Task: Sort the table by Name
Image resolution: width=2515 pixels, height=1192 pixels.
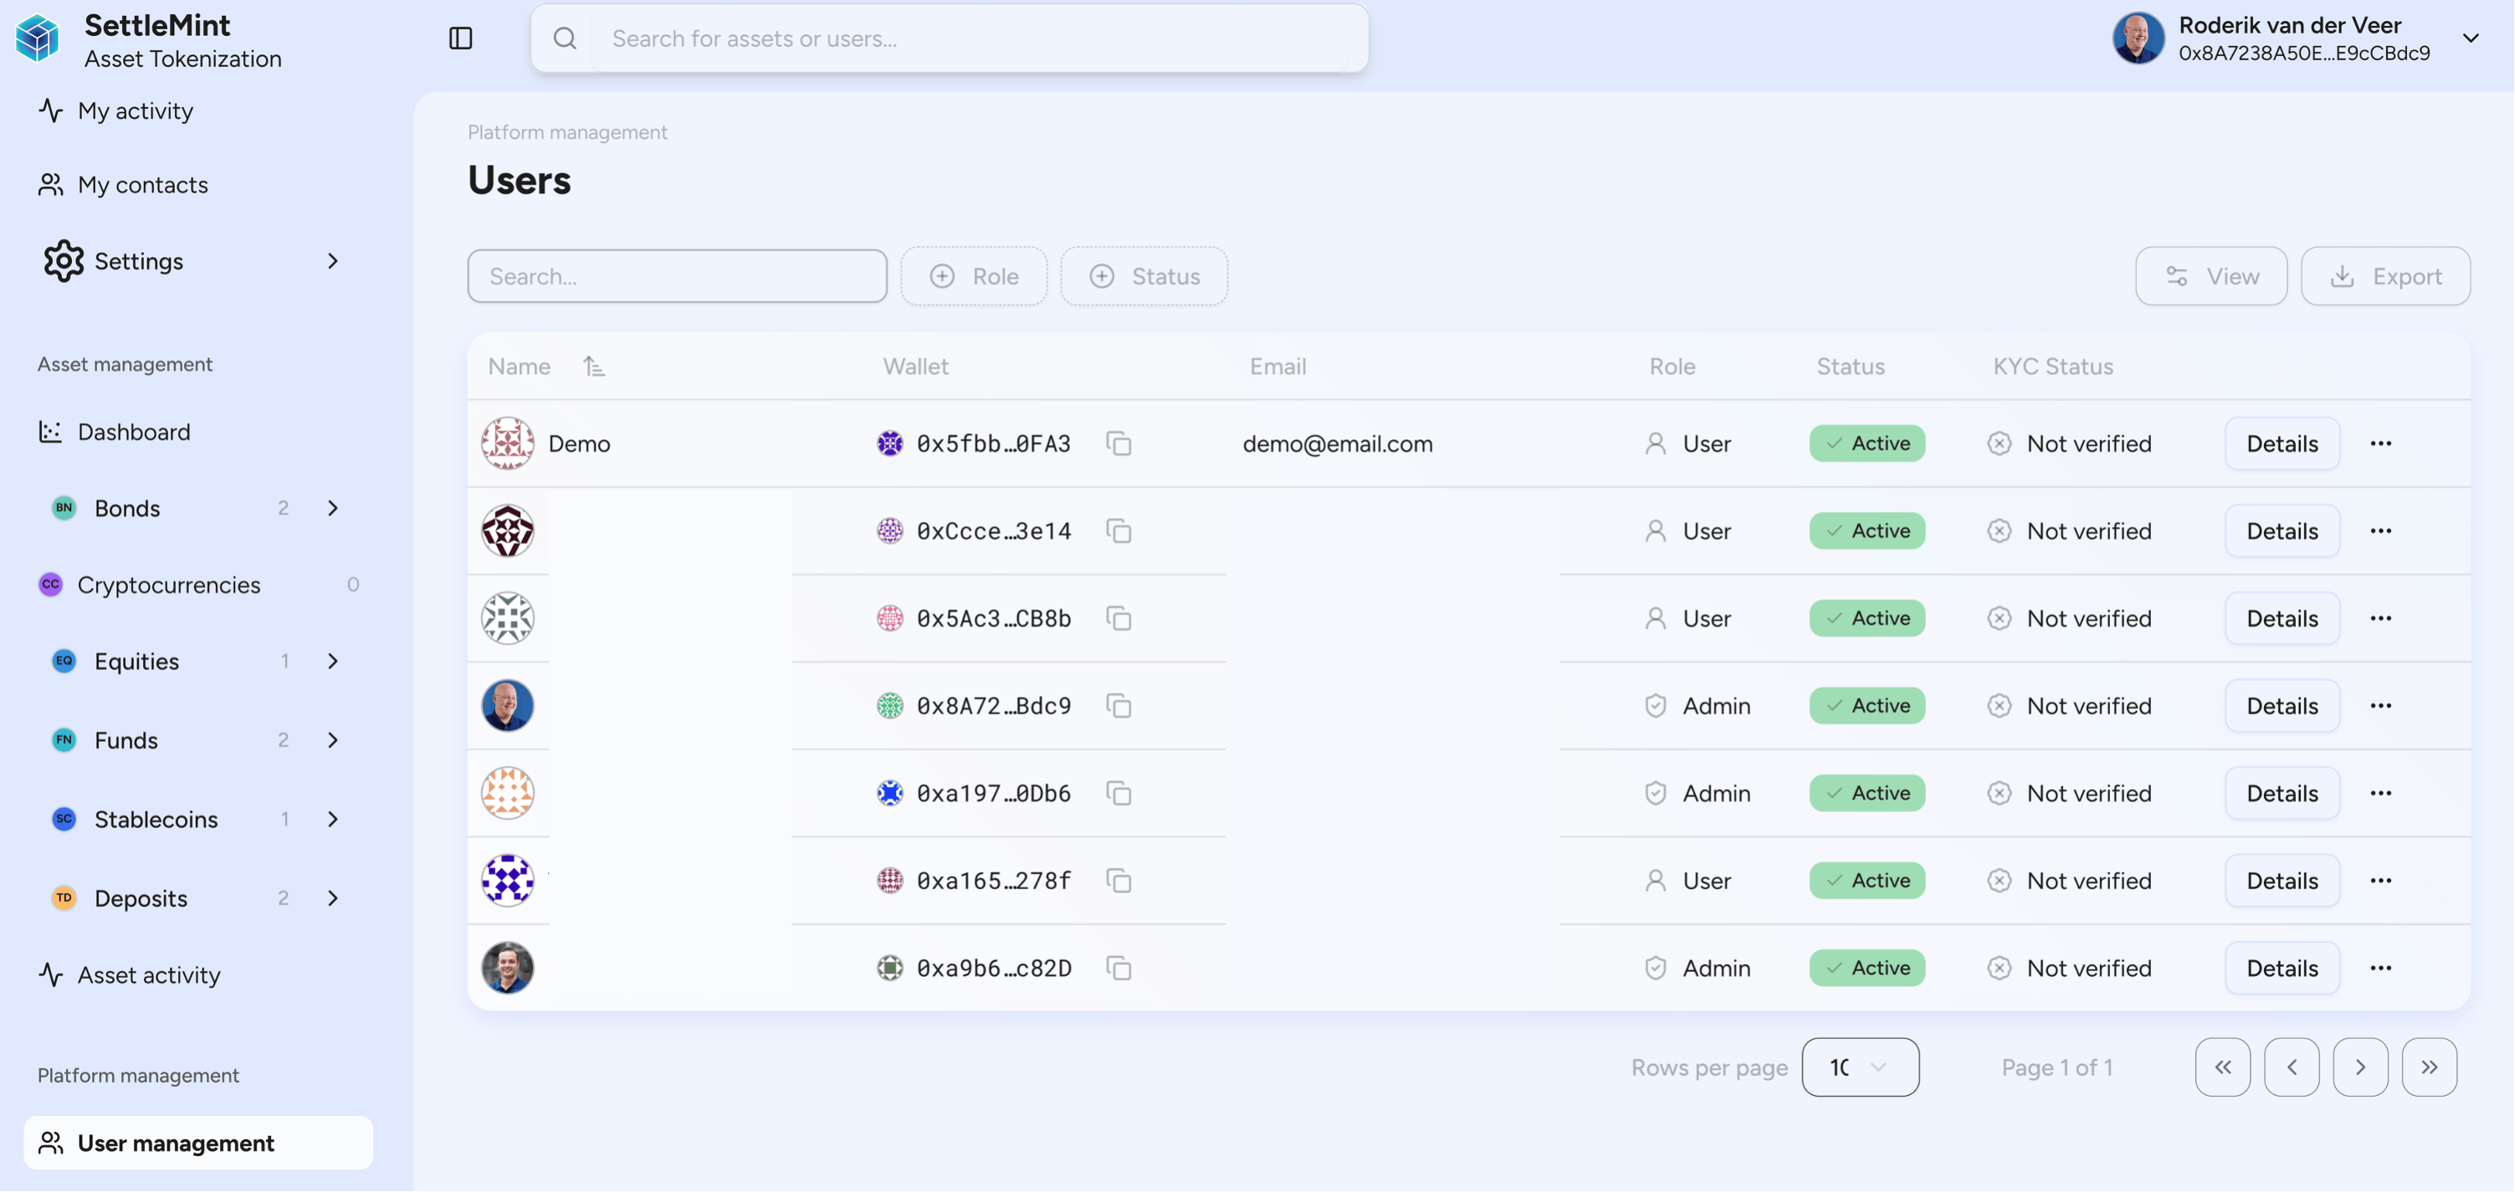Action: coord(593,365)
